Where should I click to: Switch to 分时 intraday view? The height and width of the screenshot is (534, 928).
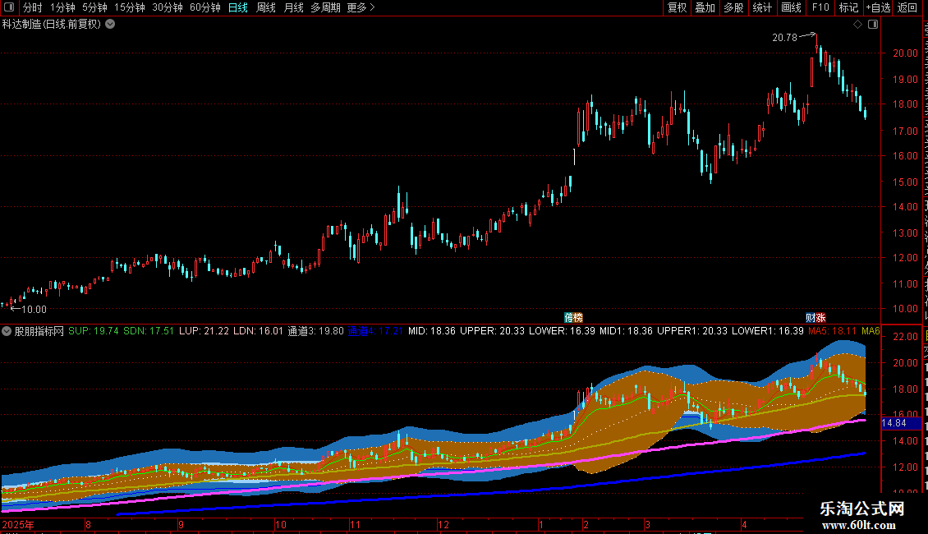pos(33,7)
